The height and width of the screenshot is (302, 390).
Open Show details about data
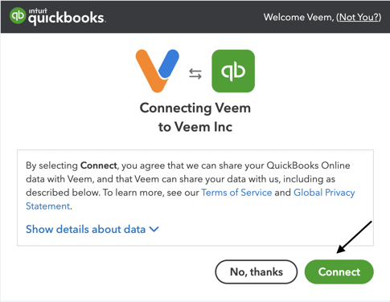[x=92, y=229]
